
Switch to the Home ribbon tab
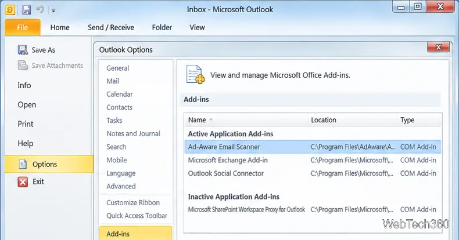(60, 27)
